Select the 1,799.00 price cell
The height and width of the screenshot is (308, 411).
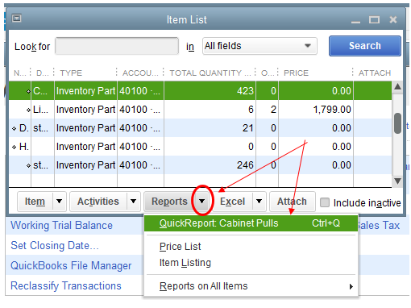click(x=316, y=110)
